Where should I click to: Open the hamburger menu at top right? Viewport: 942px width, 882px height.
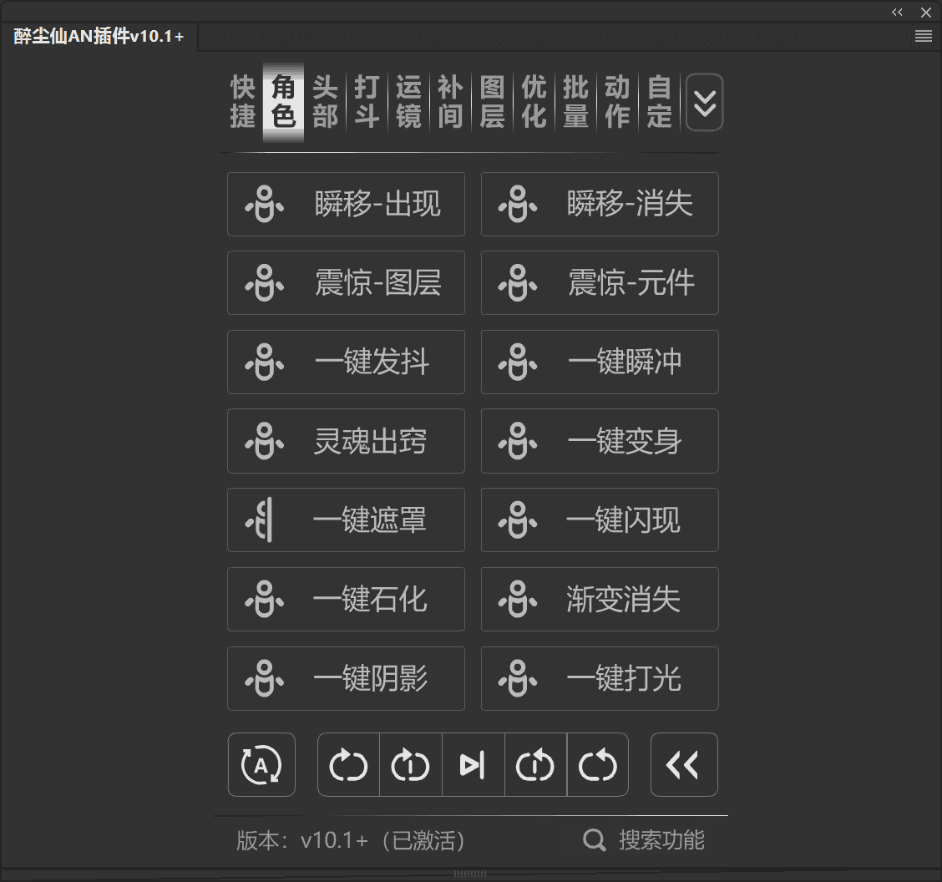click(923, 36)
